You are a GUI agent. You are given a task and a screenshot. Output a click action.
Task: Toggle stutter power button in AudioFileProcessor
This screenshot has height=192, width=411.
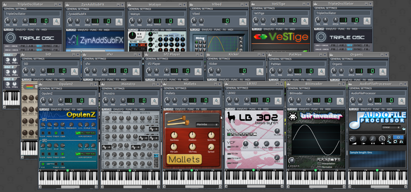[x=398, y=137]
